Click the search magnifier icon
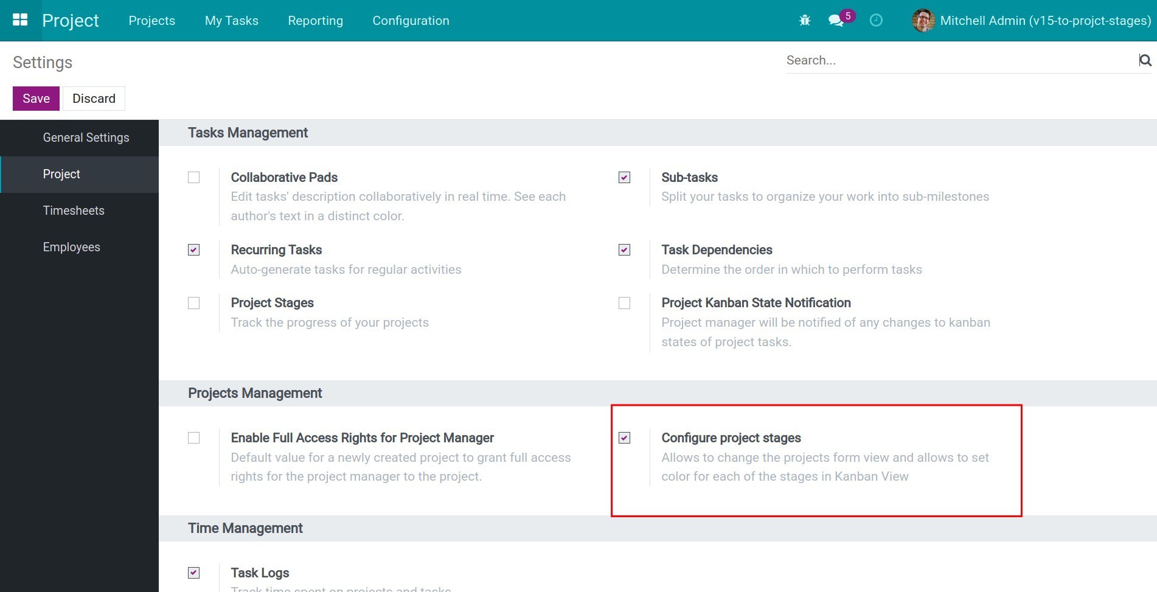Image resolution: width=1157 pixels, height=592 pixels. 1145,60
